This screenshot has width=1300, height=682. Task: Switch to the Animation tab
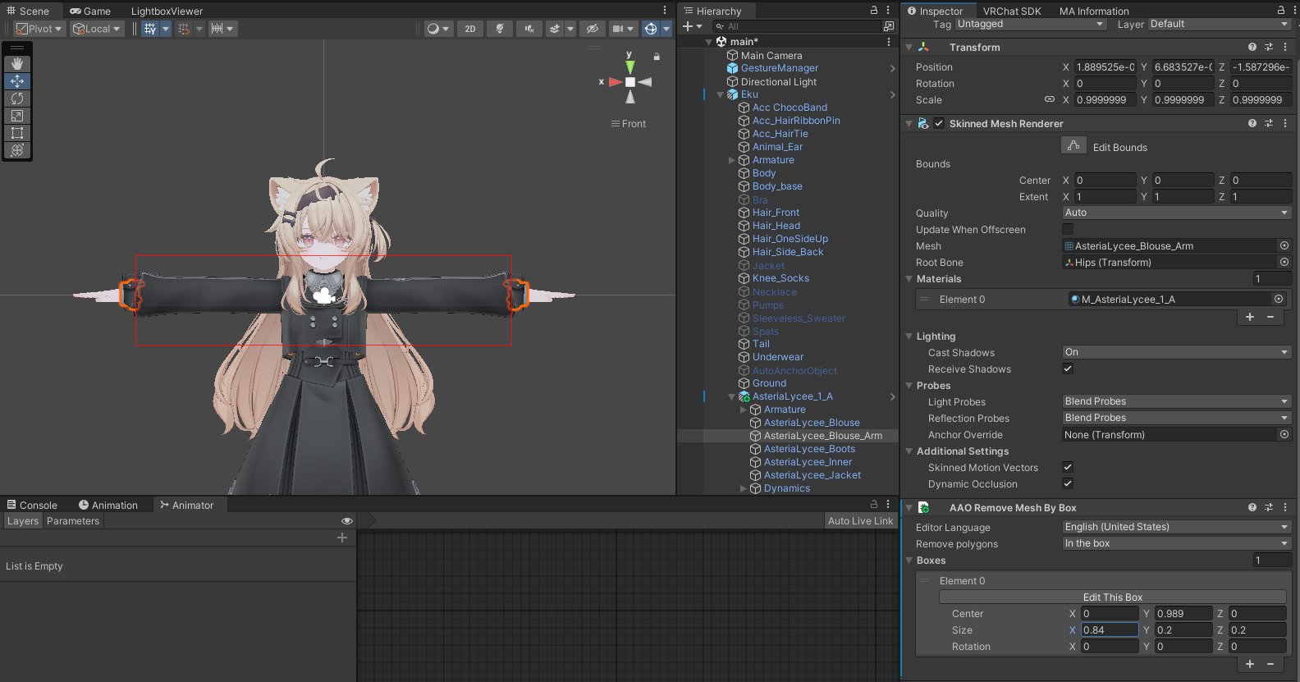coord(108,505)
